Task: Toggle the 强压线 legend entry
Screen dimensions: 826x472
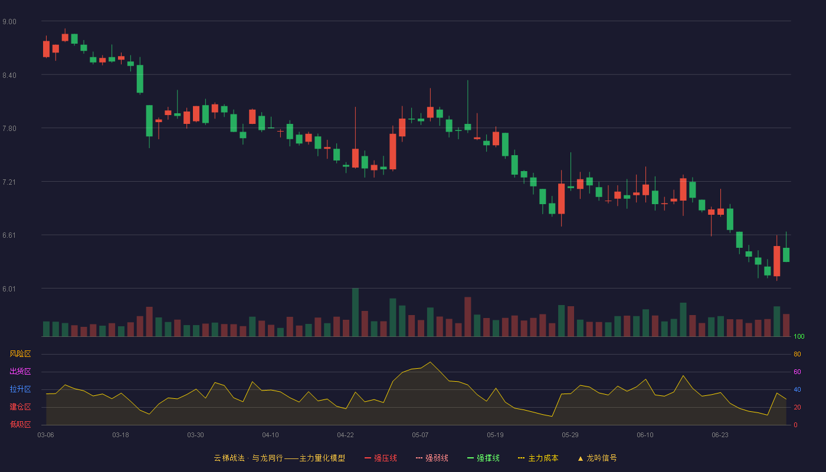Action: pyautogui.click(x=381, y=458)
